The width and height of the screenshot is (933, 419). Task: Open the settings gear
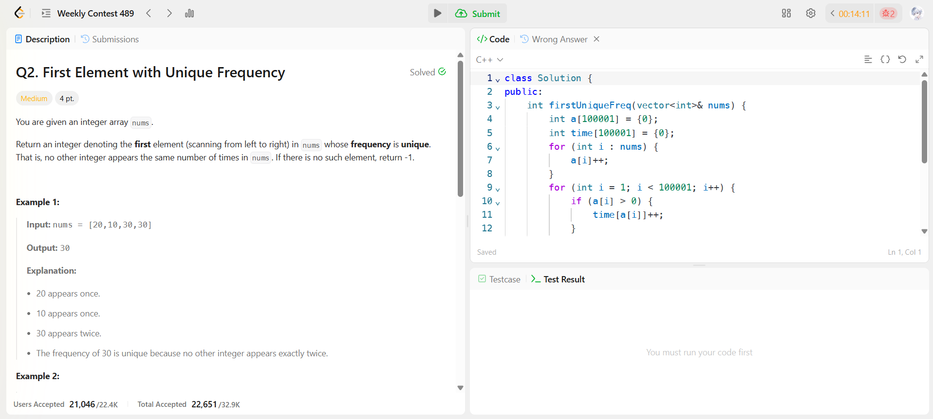(810, 13)
